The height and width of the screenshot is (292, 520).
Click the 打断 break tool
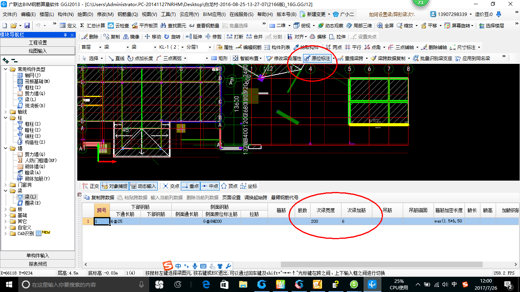(235, 37)
